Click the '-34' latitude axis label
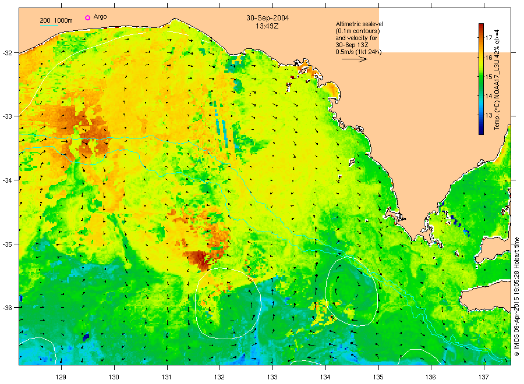 pos(8,180)
